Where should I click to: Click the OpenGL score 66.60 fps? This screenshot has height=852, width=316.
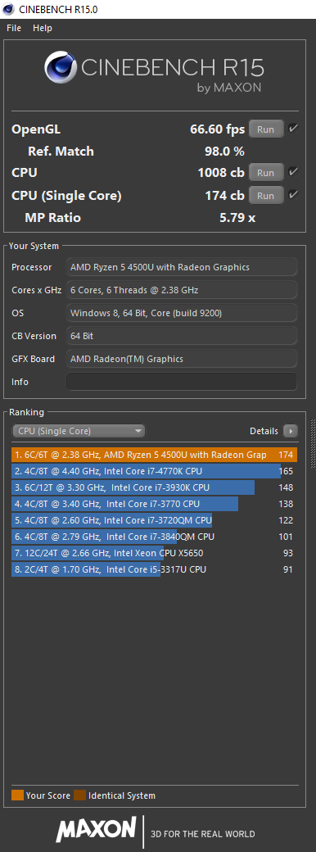pyautogui.click(x=217, y=129)
